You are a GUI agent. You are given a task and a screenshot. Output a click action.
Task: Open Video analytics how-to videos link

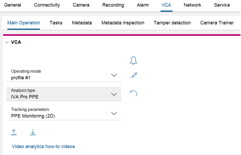[43, 146]
